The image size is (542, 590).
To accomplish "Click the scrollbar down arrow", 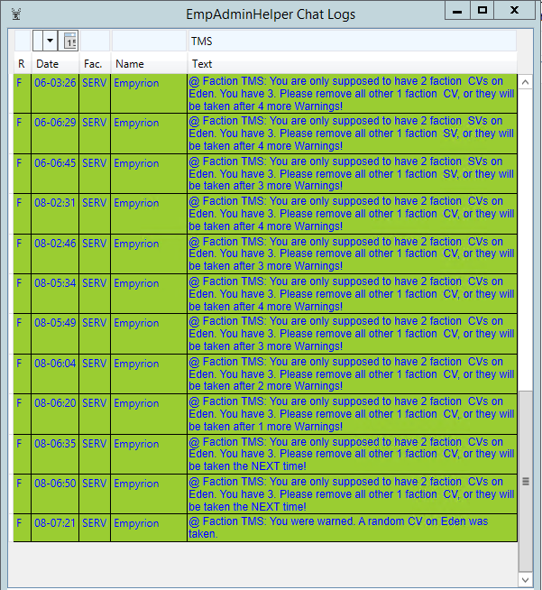I will [526, 580].
